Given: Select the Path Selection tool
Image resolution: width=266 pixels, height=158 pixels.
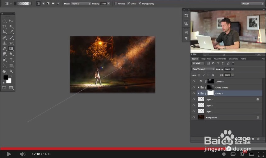Looking at the screenshot, I should 4,65.
